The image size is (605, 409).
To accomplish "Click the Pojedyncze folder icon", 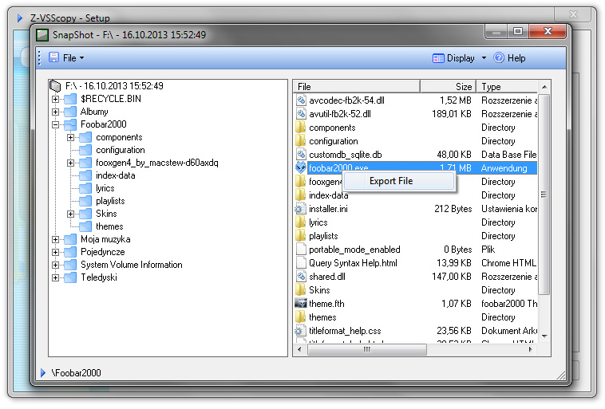I will tap(70, 252).
